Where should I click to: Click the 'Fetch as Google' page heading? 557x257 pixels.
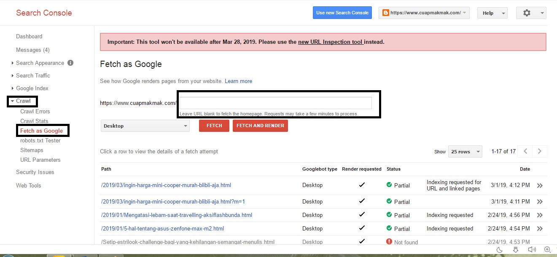(131, 64)
